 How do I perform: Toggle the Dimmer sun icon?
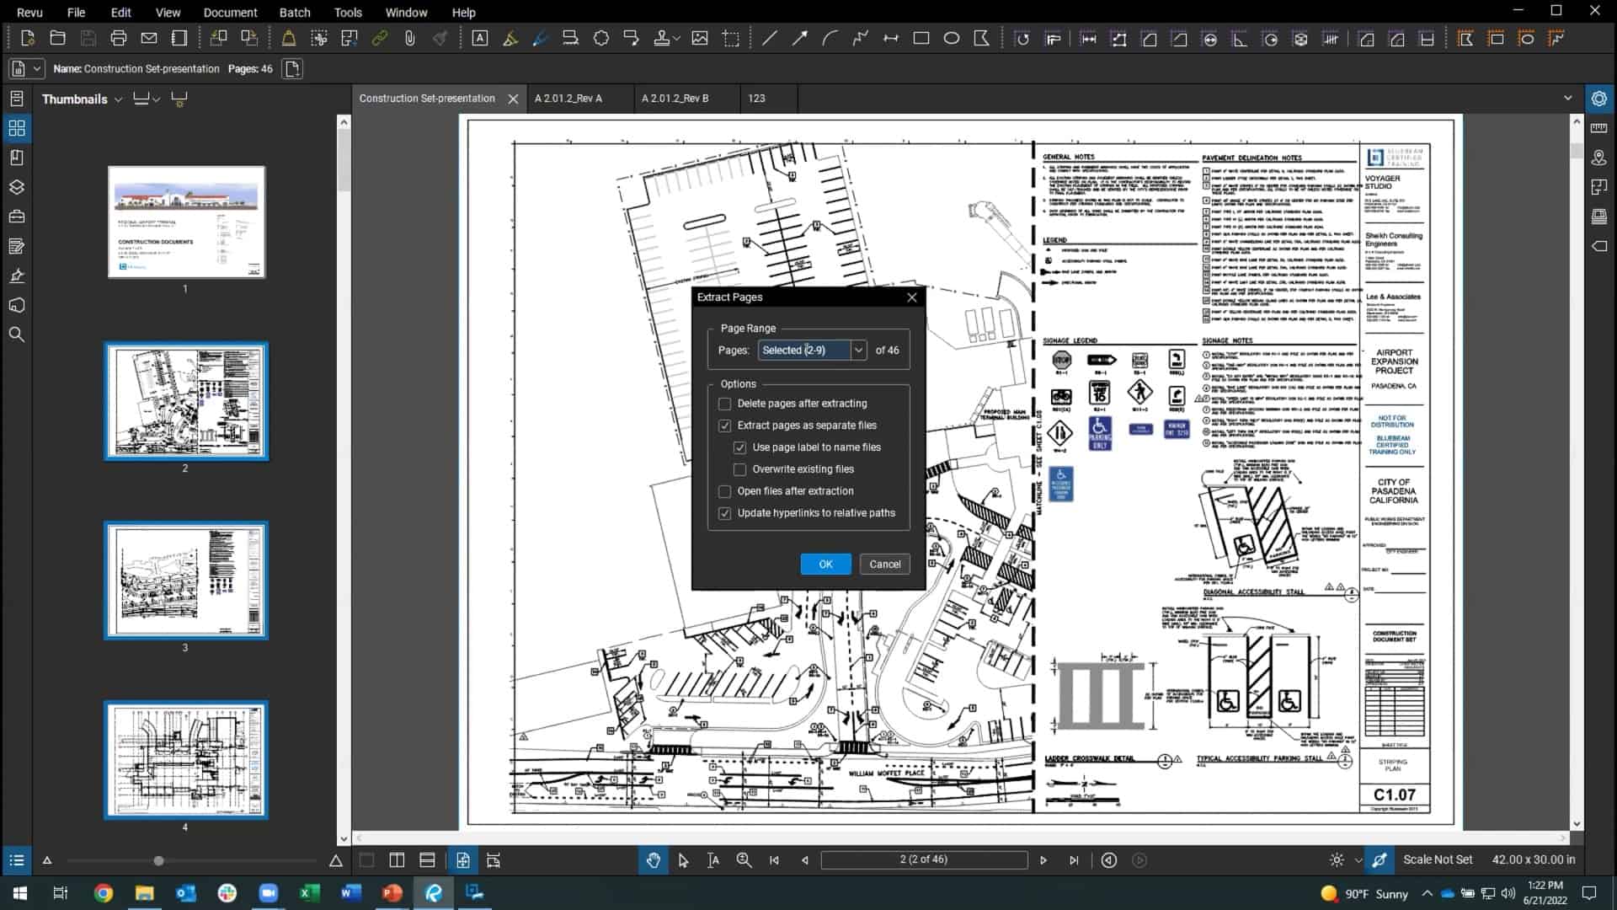[x=1337, y=860]
